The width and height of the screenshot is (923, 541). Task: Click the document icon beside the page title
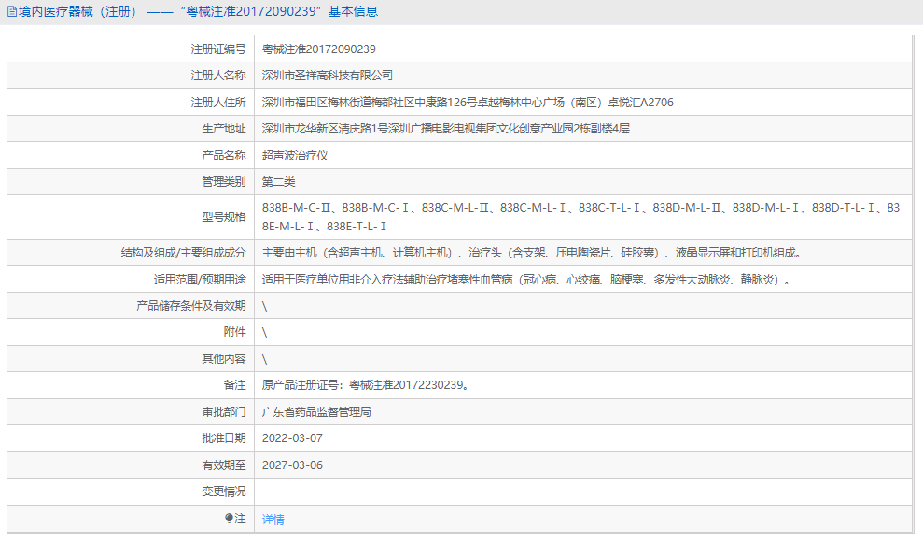[x=11, y=12]
